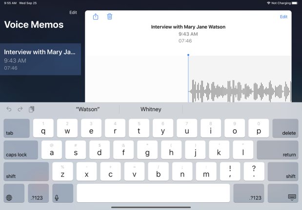Image resolution: width=302 pixels, height=210 pixels.
Task: Toggle the right shift key
Action: tap(283, 172)
